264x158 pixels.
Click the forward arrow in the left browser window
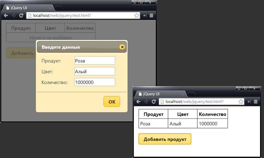coord(14,16)
